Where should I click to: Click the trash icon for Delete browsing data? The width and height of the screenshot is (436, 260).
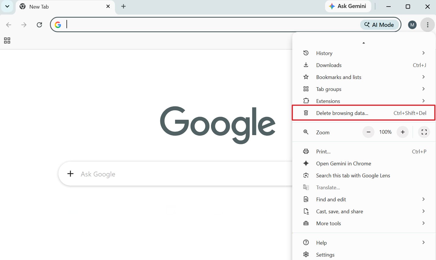306,113
